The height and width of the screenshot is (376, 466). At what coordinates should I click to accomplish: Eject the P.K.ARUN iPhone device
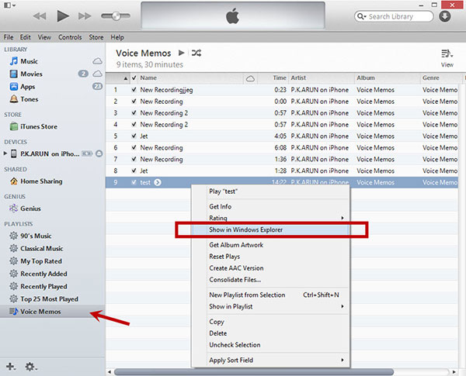pos(99,154)
